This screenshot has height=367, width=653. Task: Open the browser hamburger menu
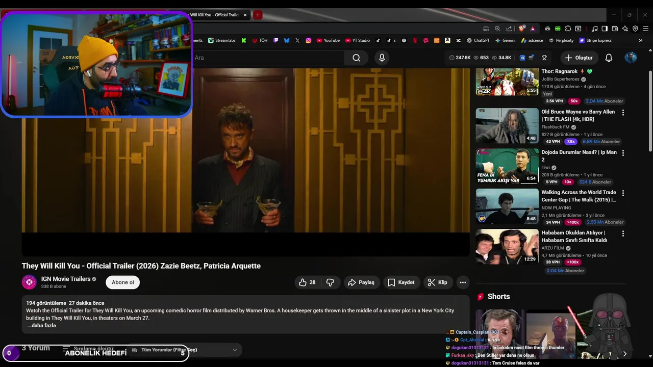pyautogui.click(x=645, y=29)
